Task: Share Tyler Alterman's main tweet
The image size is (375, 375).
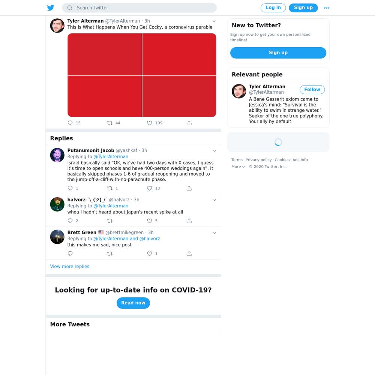Action: [x=189, y=123]
